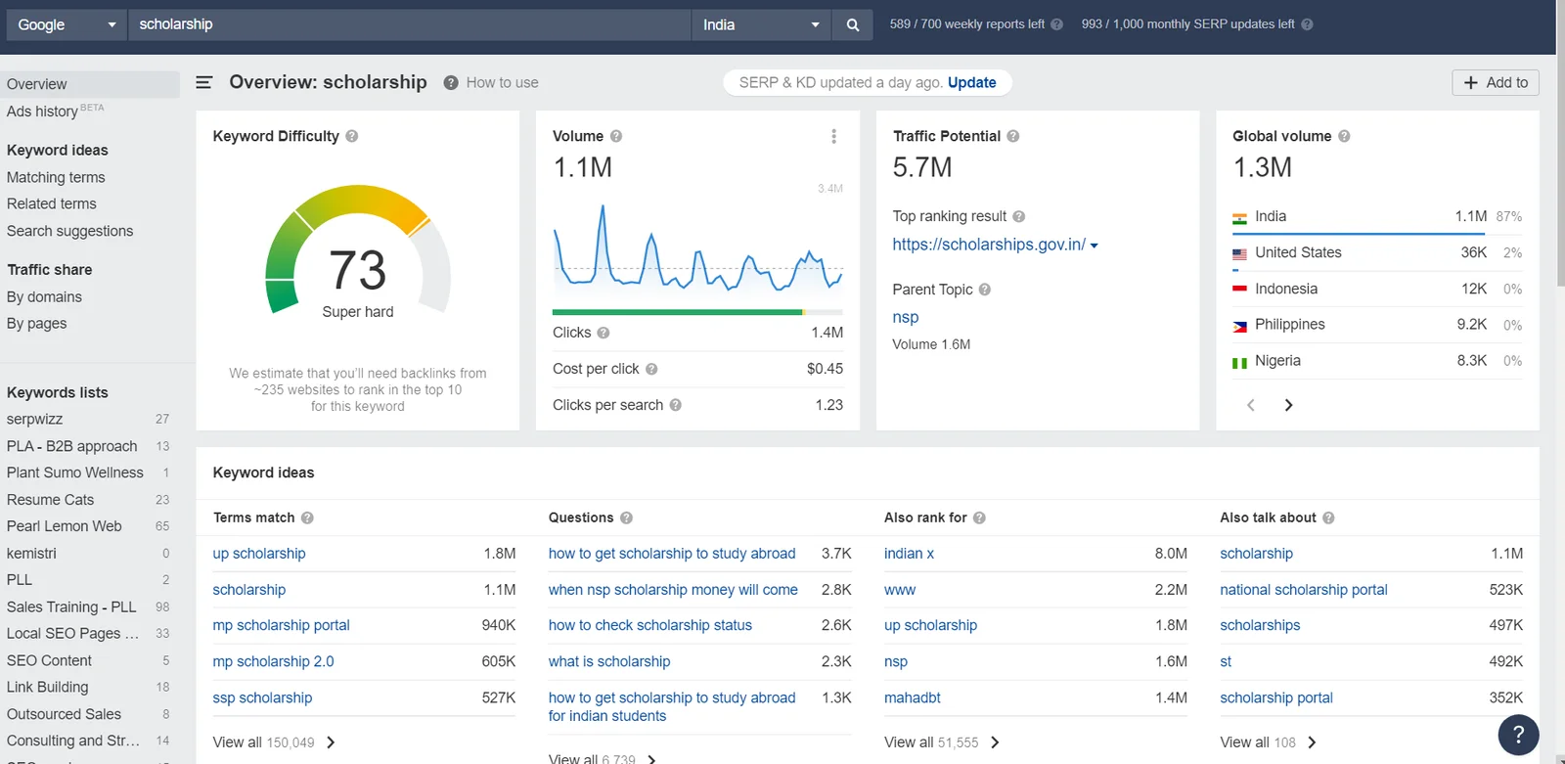Click up scholarship in Terms match

[x=259, y=554]
